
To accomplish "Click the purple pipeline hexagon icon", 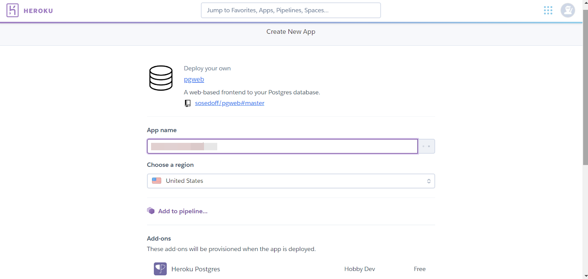I will click(151, 211).
